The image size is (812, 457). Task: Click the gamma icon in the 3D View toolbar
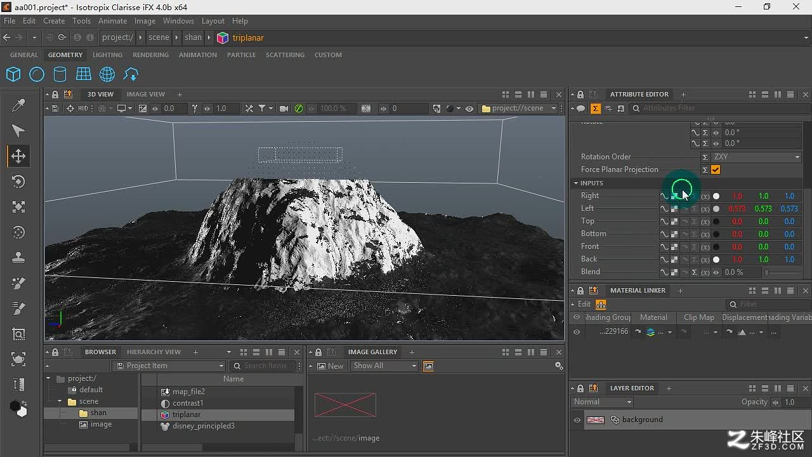click(195, 109)
